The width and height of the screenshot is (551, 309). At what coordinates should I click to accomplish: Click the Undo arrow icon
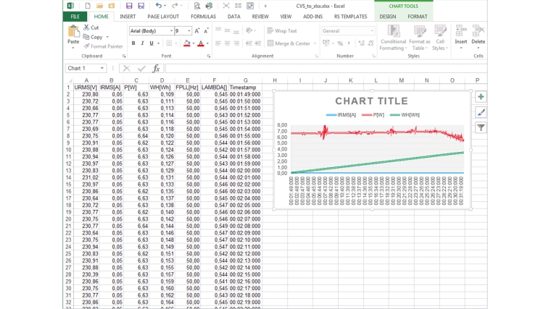[159, 6]
